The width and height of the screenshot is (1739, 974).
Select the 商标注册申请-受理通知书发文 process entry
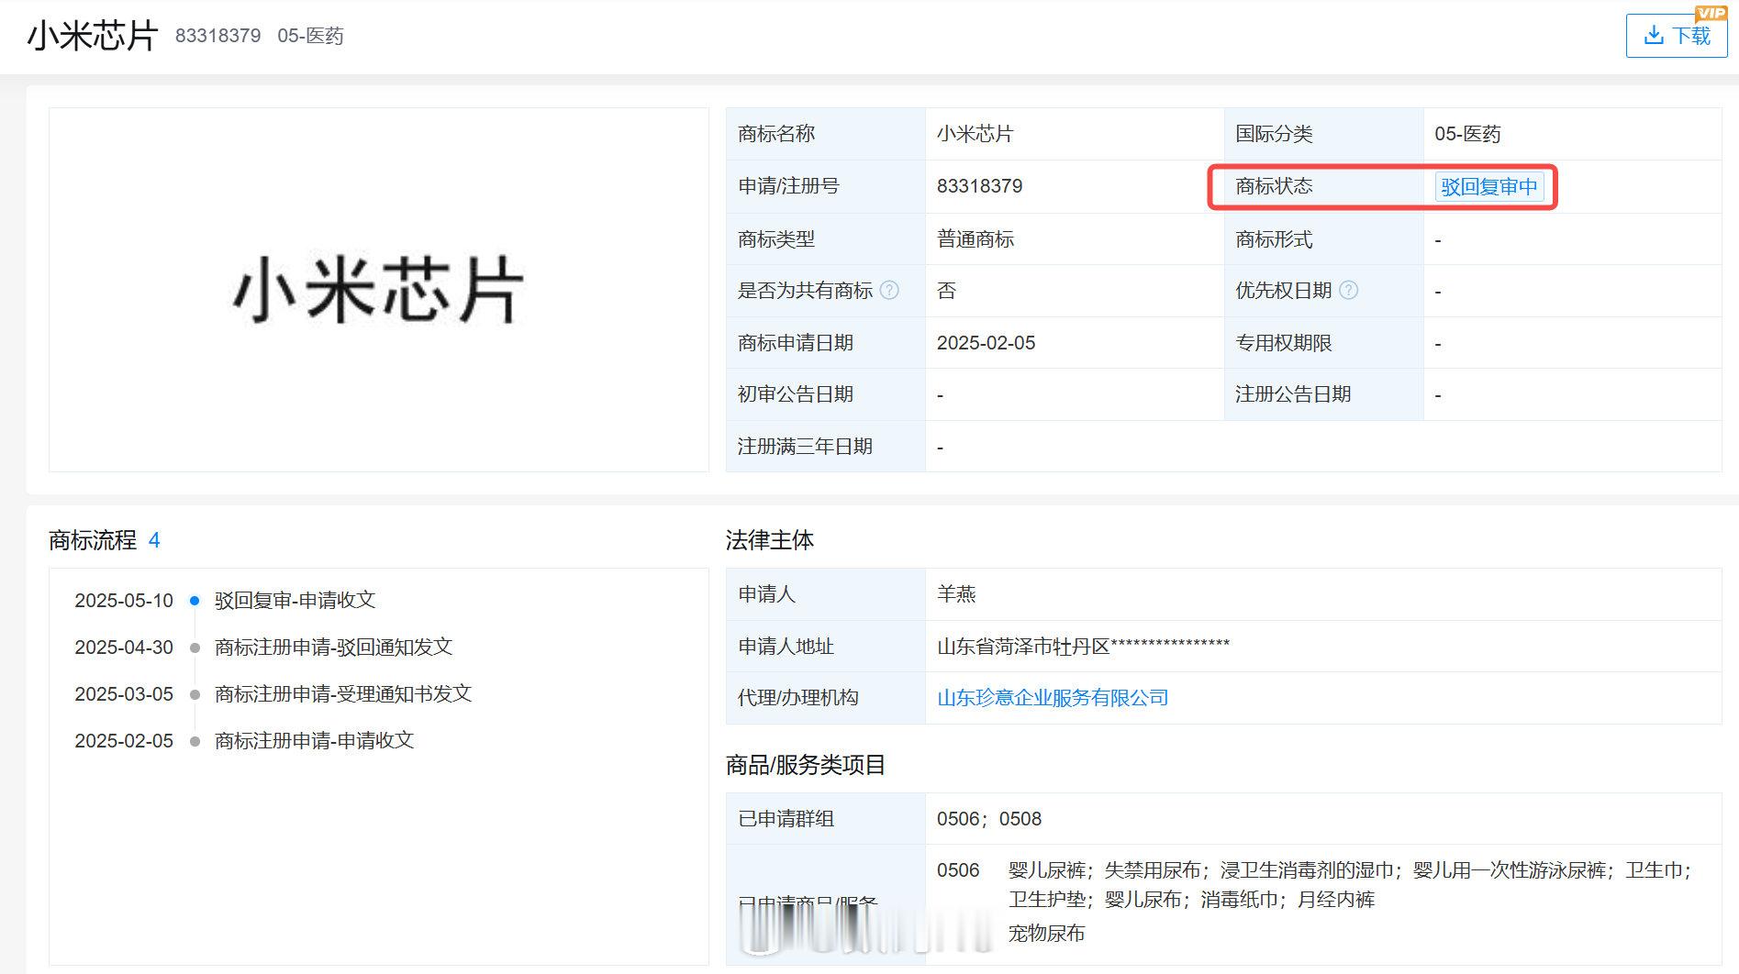coord(343,694)
